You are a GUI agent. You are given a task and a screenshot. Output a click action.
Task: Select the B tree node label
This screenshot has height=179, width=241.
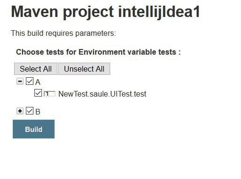coord(38,112)
